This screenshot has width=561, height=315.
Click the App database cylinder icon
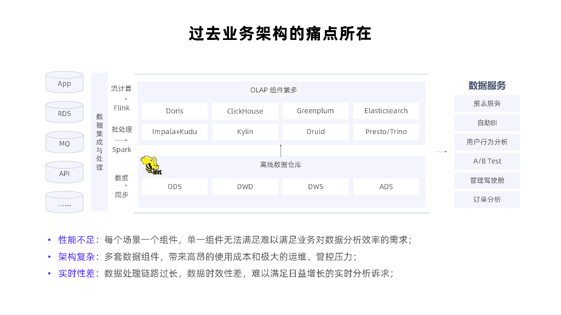pyautogui.click(x=65, y=83)
